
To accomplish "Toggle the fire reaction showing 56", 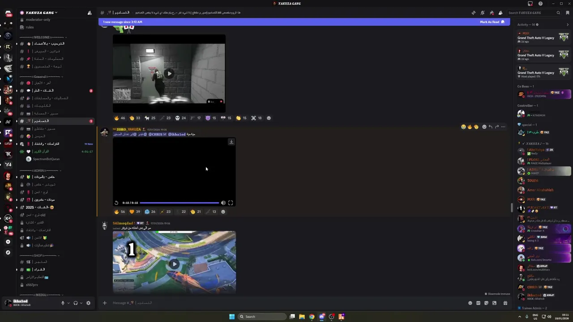I will point(120,212).
